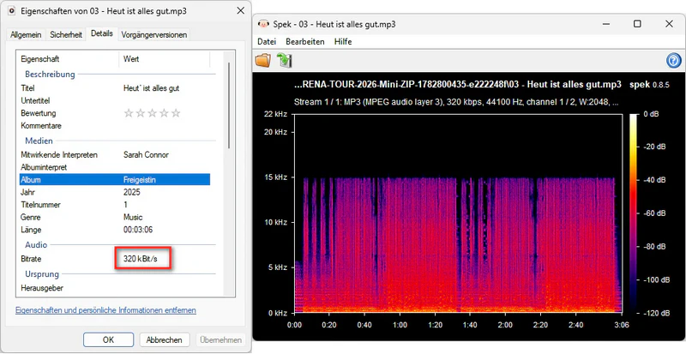Click the file path title above spectrogram
Viewport: 686px width, 354px height.
458,84
